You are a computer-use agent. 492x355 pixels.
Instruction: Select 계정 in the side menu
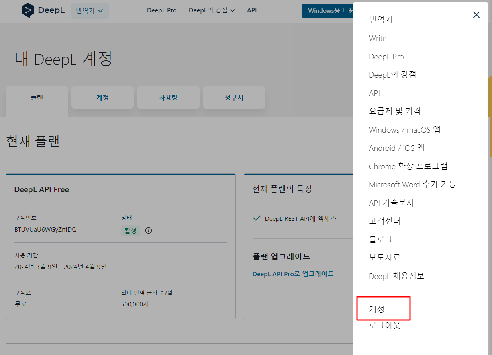coord(377,309)
